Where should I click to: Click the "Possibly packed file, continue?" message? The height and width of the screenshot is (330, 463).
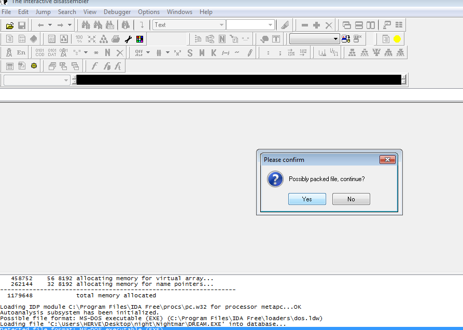coord(327,179)
